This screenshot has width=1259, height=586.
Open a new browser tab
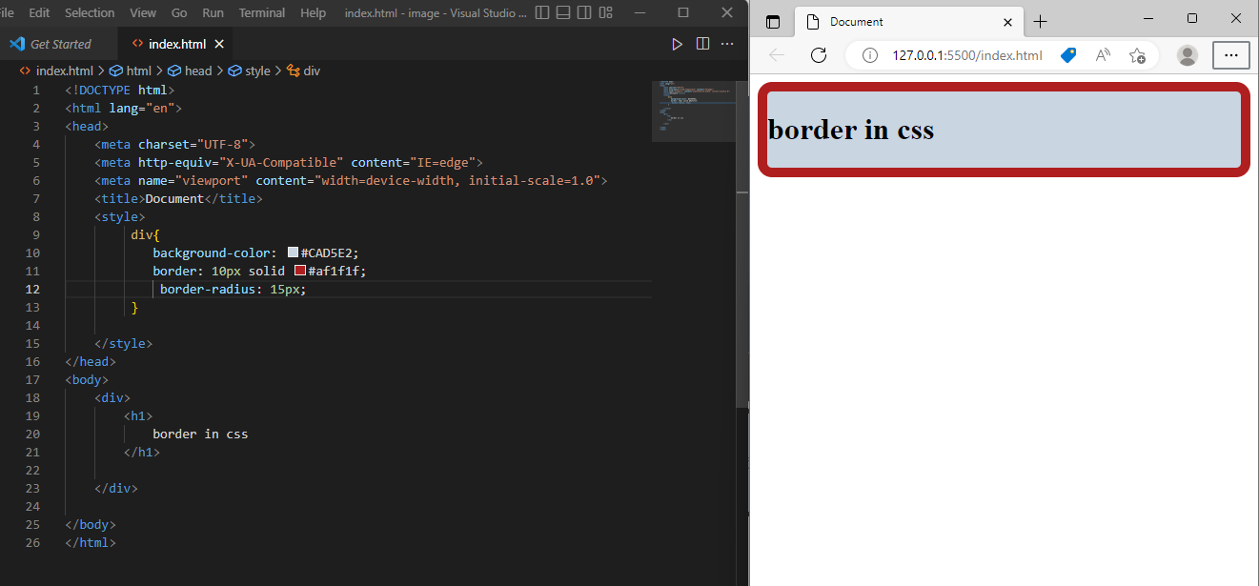pos(1040,22)
